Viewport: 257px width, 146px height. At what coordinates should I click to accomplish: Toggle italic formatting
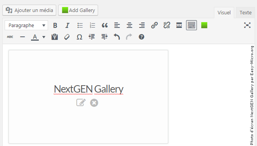[67, 26]
